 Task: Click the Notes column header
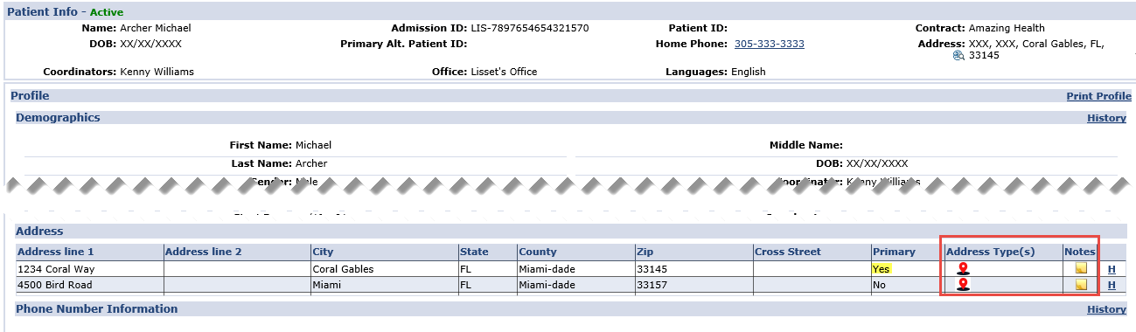(x=1080, y=252)
